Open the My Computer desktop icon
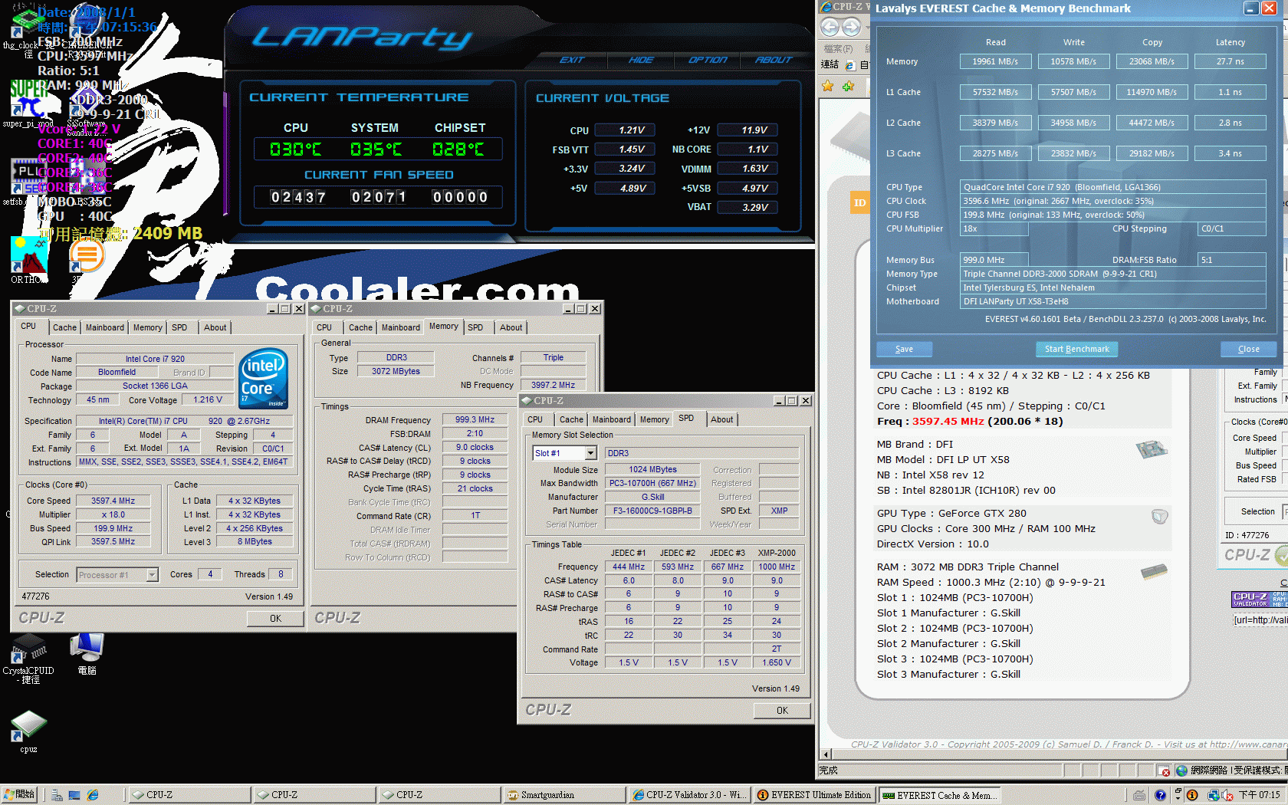 87,654
